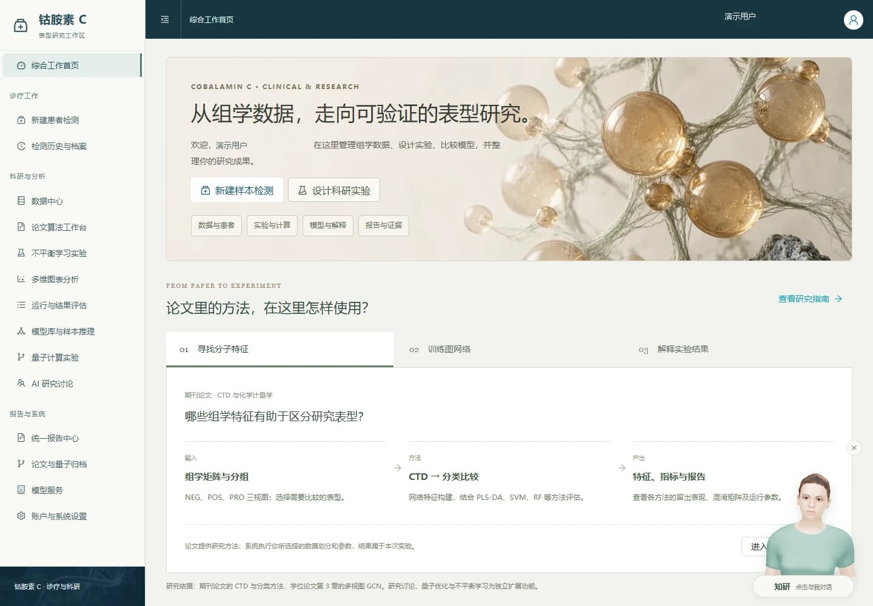The width and height of the screenshot is (873, 606).
Task: Click the AI 研究讨论 icon
Action: click(x=21, y=383)
